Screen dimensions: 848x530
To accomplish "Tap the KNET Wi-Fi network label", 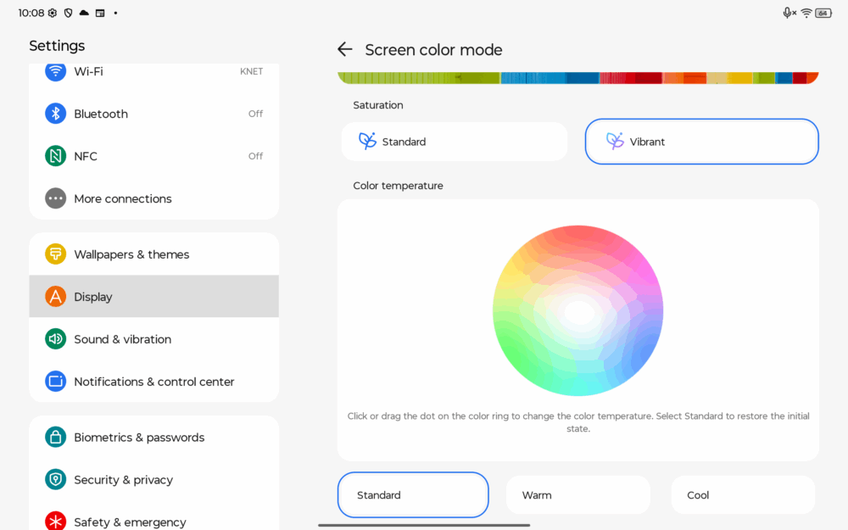I will click(x=252, y=71).
